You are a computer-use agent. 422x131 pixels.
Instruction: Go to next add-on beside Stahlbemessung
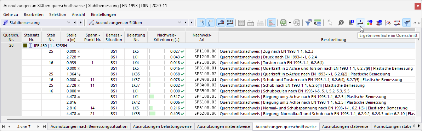tap(80, 23)
